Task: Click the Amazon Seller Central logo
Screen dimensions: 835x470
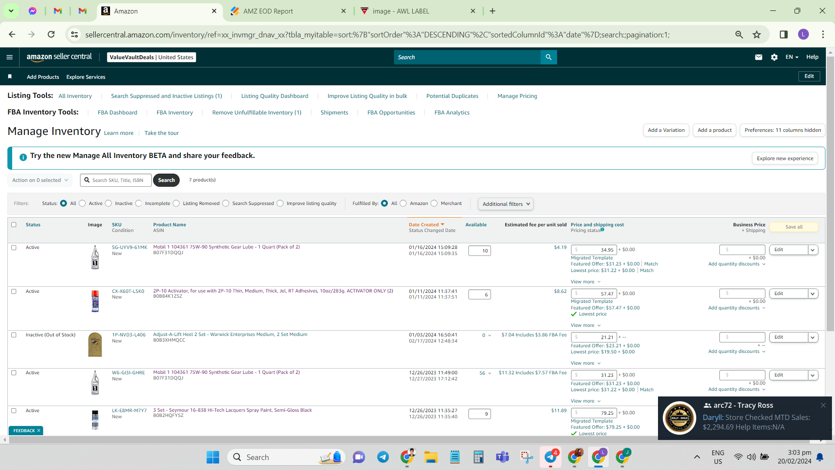Action: [59, 57]
